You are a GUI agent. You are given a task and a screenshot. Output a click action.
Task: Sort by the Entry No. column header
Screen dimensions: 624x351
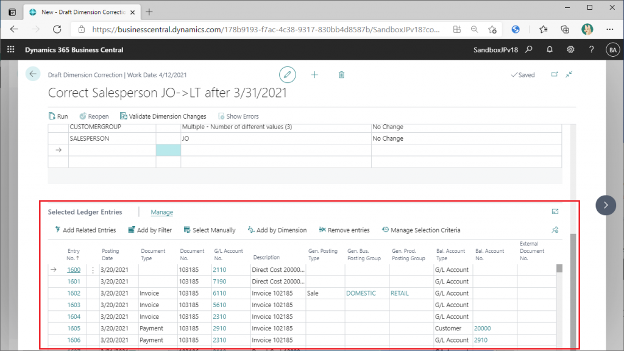point(74,254)
